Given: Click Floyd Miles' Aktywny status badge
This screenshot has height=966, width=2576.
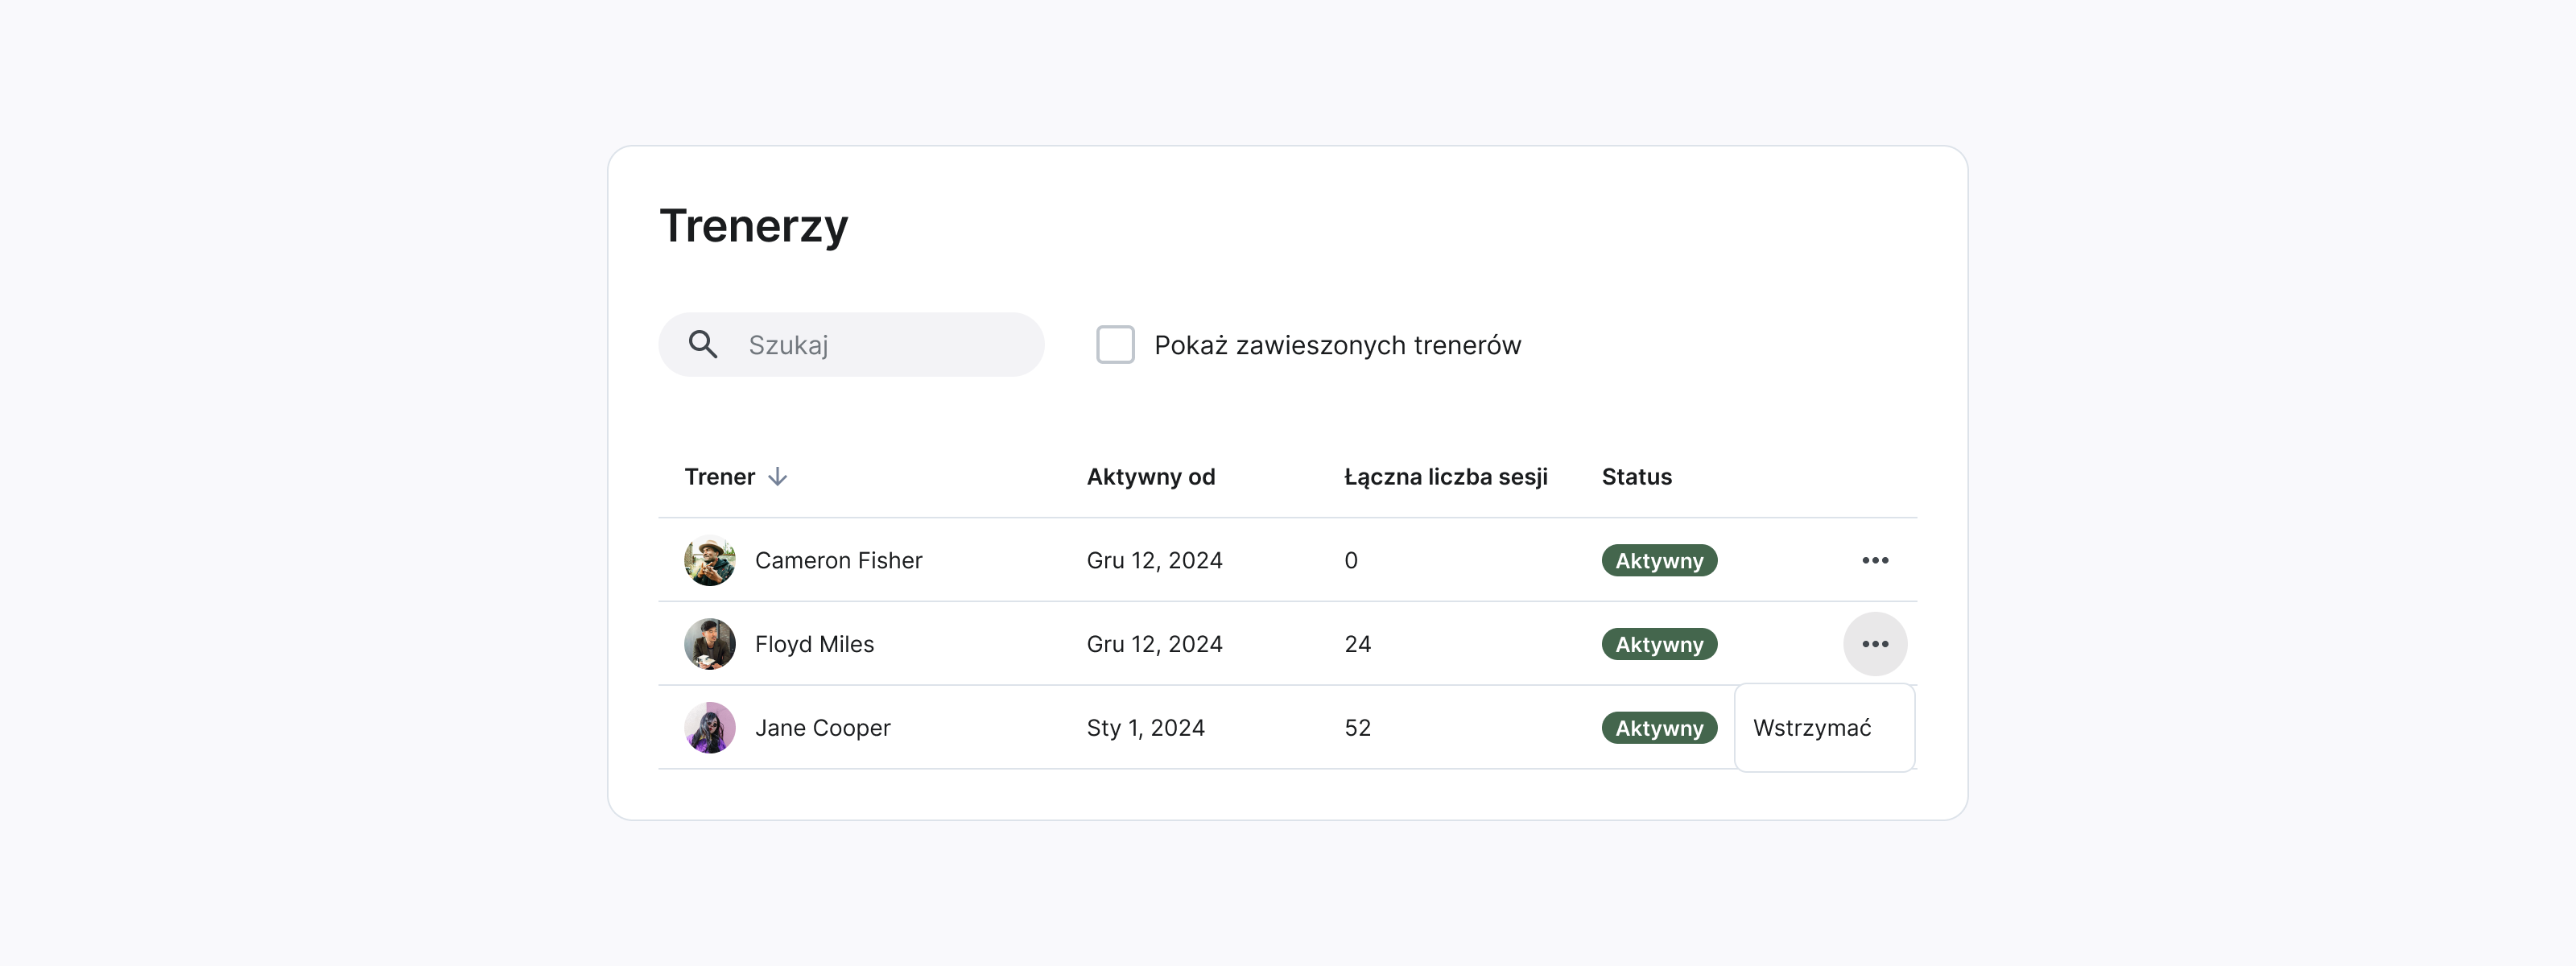Looking at the screenshot, I should point(1658,644).
